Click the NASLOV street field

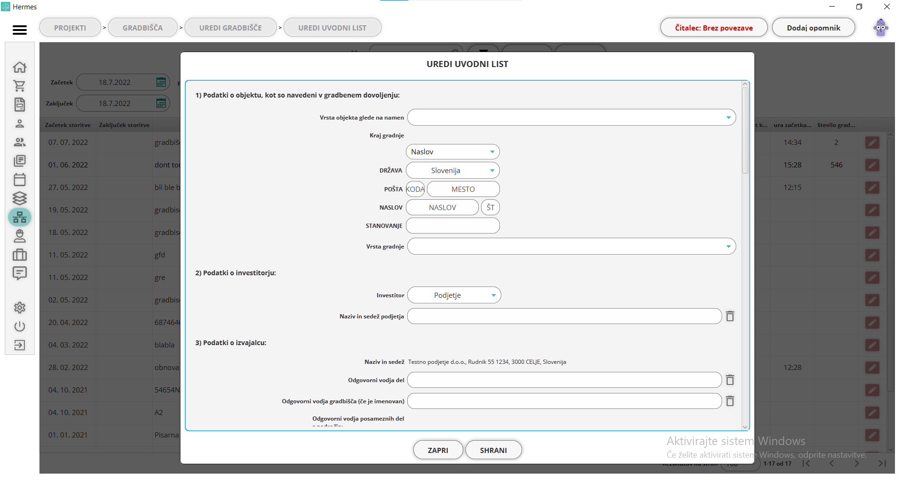pos(443,207)
